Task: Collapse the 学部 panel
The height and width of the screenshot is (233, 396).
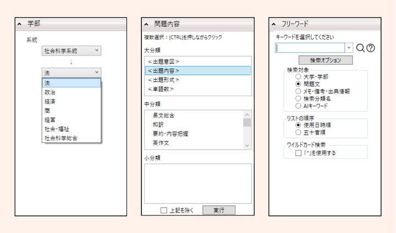Action: pos(19,24)
